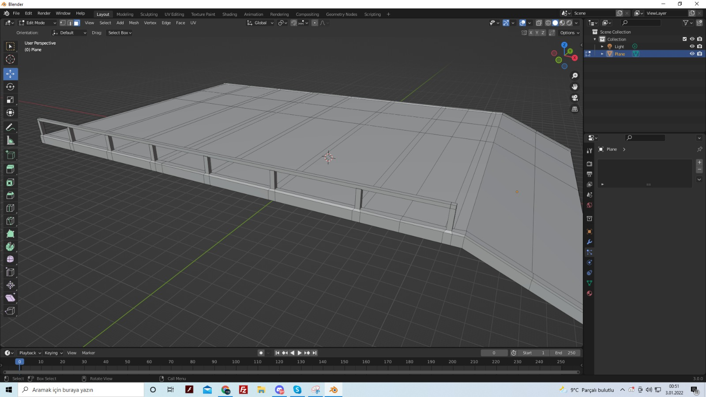This screenshot has width=706, height=397.
Task: Click the timeline horizontal scrollbar
Action: pyautogui.click(x=291, y=372)
